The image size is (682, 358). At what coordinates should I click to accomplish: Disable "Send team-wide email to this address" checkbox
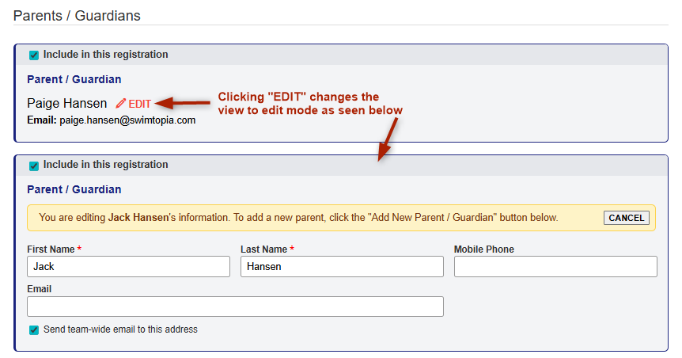pos(34,329)
